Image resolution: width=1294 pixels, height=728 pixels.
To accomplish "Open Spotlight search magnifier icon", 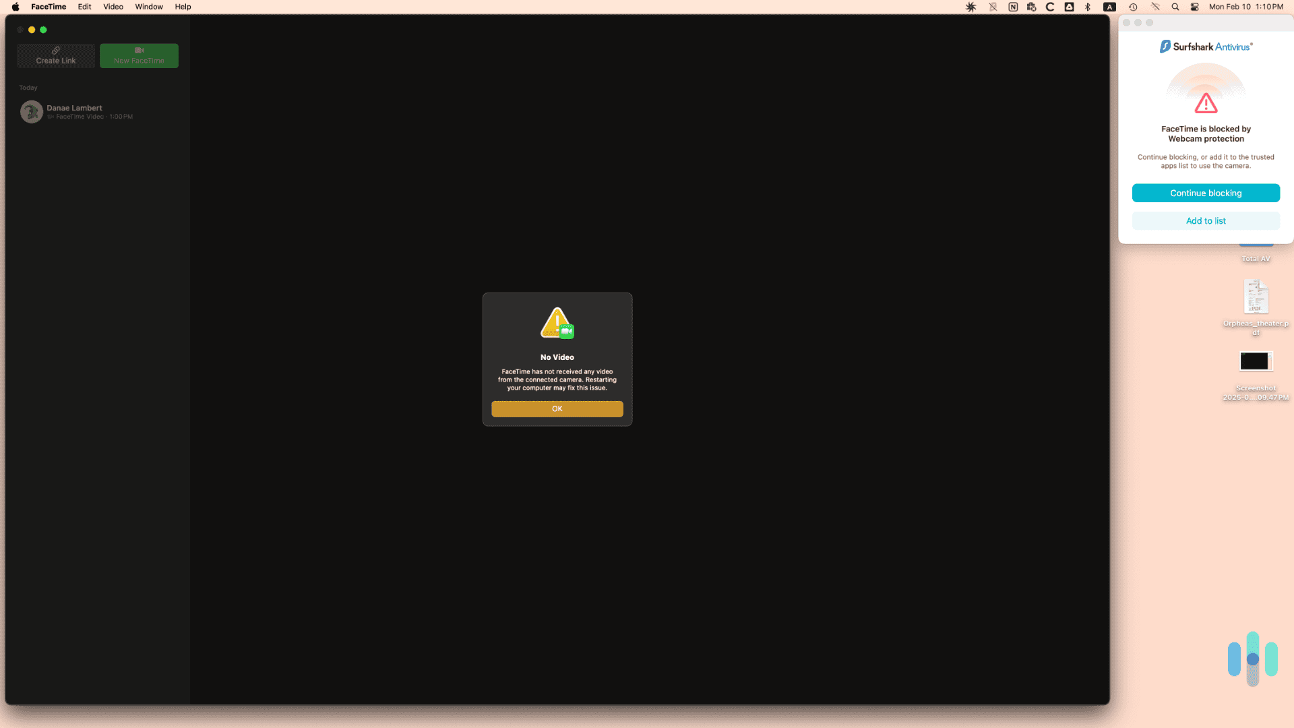I will click(x=1175, y=7).
